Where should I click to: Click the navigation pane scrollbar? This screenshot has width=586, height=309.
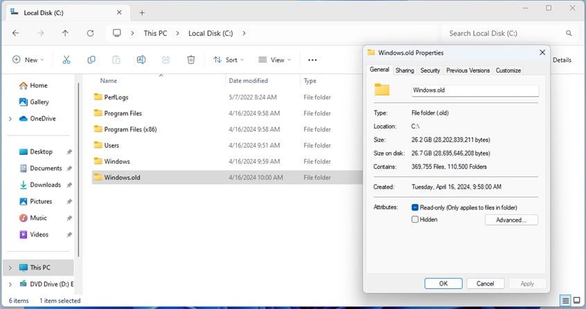[x=78, y=170]
